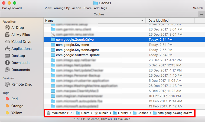Filter by the Yellow tag
205x122 pixels.
click(14, 113)
